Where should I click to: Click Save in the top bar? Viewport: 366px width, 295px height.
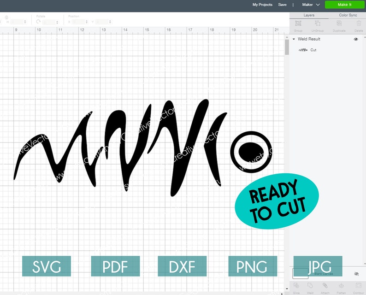coord(282,5)
